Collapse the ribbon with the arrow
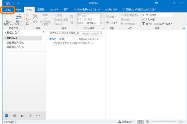 click(184, 28)
